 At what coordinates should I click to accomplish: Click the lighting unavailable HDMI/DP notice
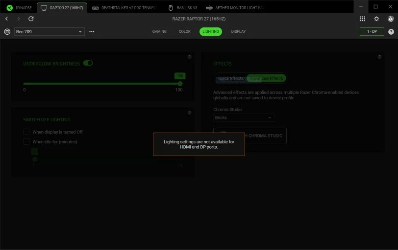pyautogui.click(x=199, y=144)
